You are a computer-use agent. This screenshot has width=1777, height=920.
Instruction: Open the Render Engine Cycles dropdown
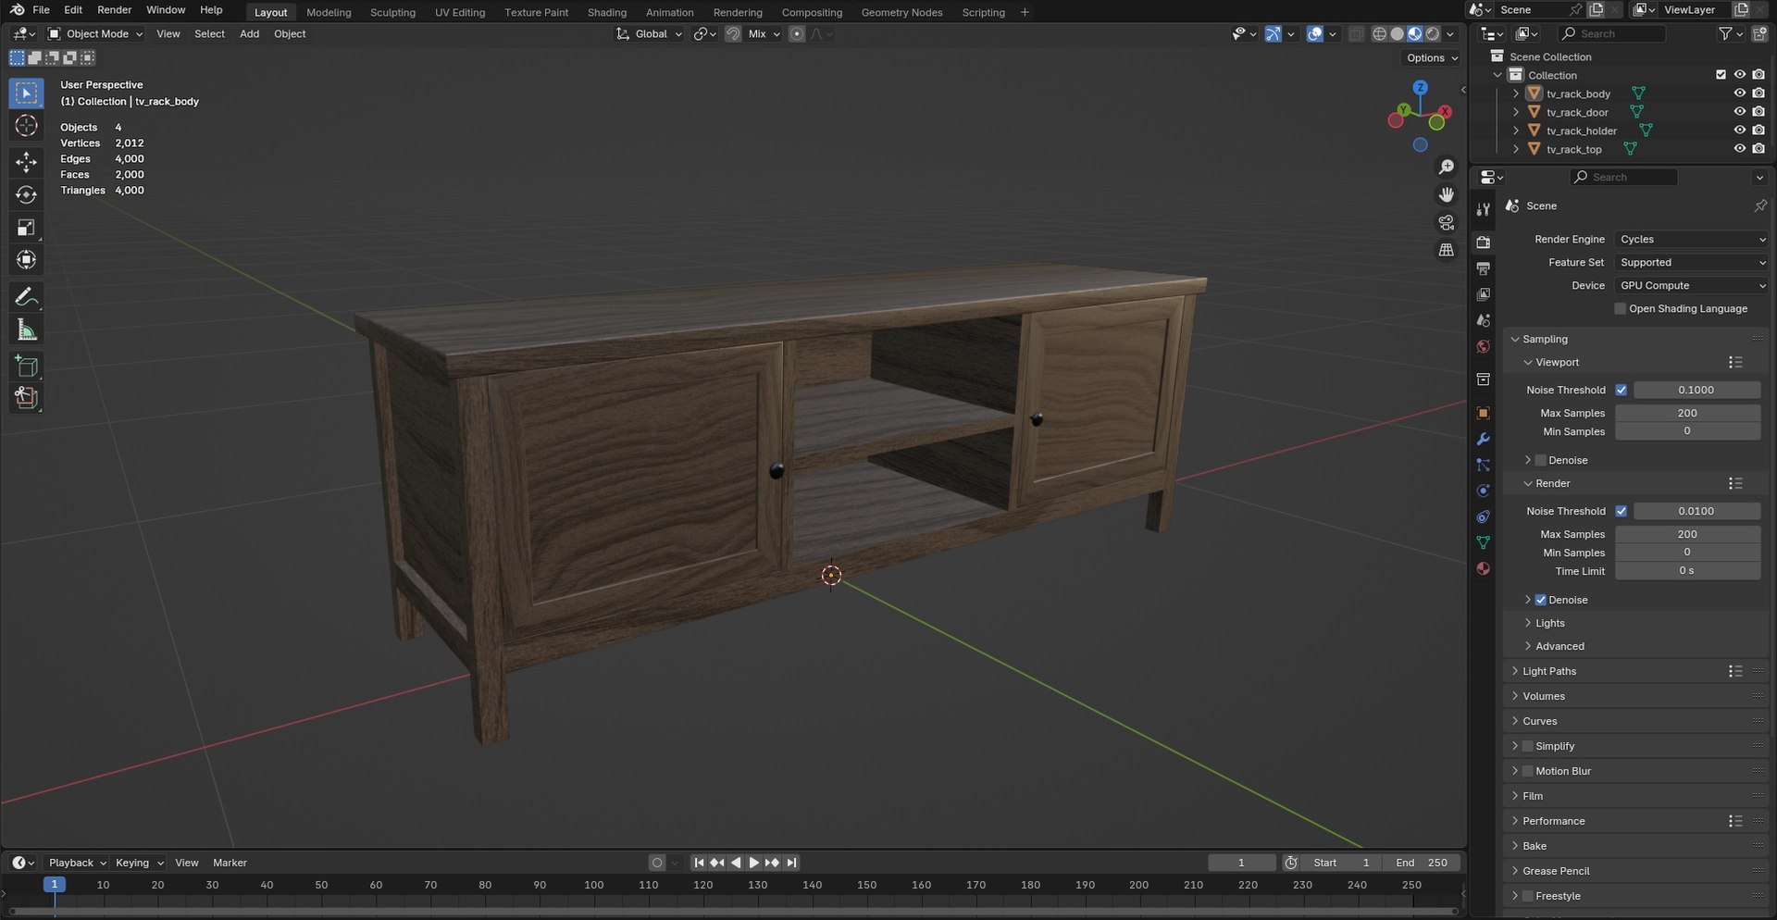(1692, 240)
